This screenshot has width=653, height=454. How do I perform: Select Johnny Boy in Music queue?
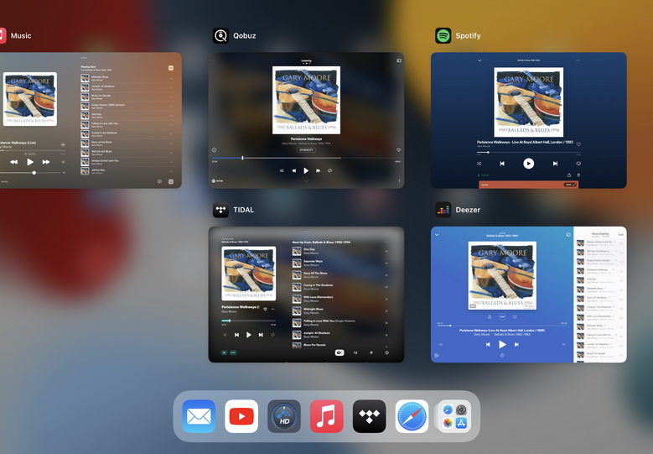point(127,171)
